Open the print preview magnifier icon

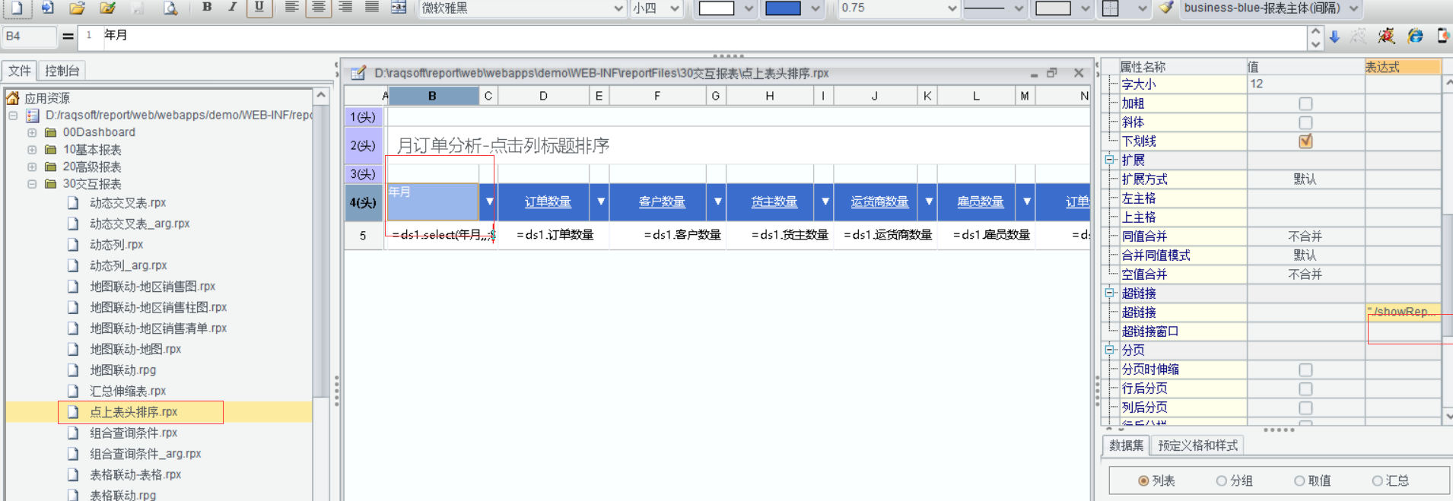(x=170, y=8)
